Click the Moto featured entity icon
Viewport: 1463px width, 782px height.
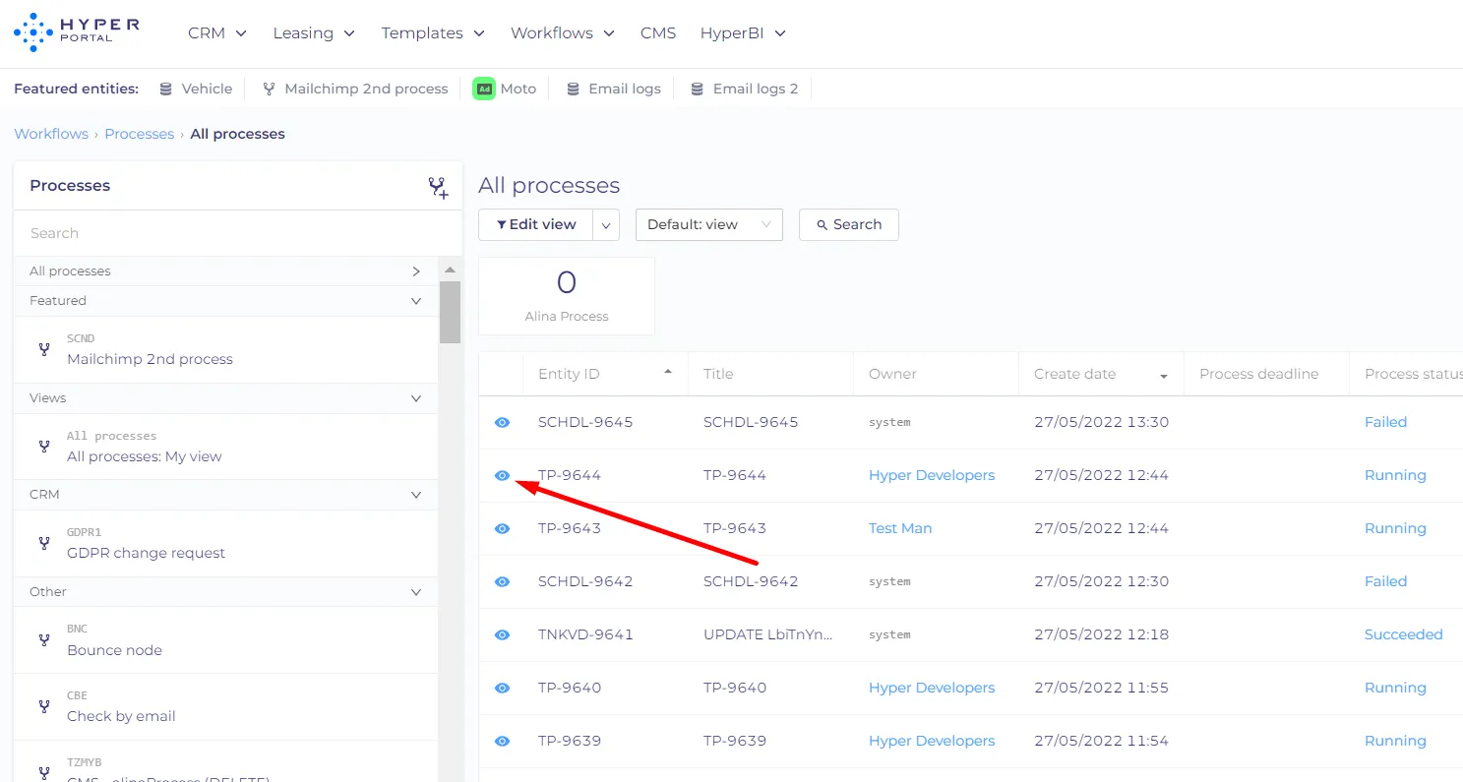[x=483, y=89]
